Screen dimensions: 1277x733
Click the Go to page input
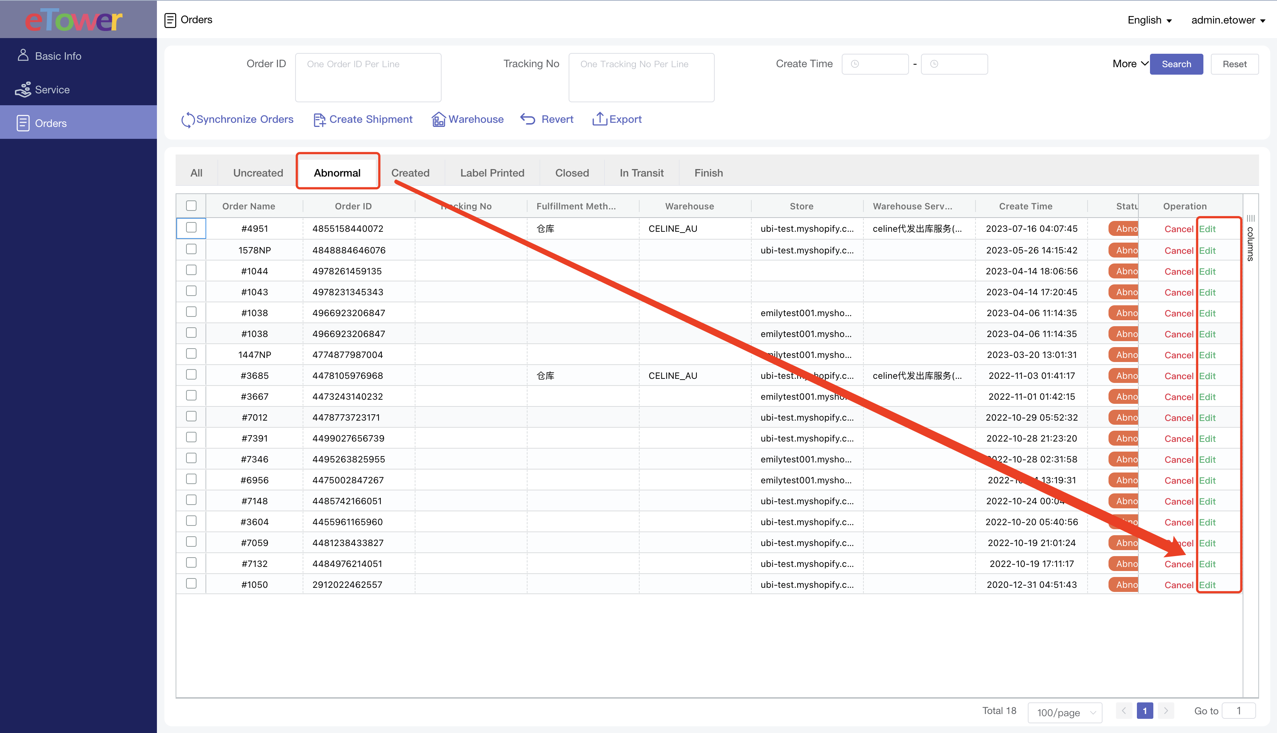click(x=1239, y=711)
